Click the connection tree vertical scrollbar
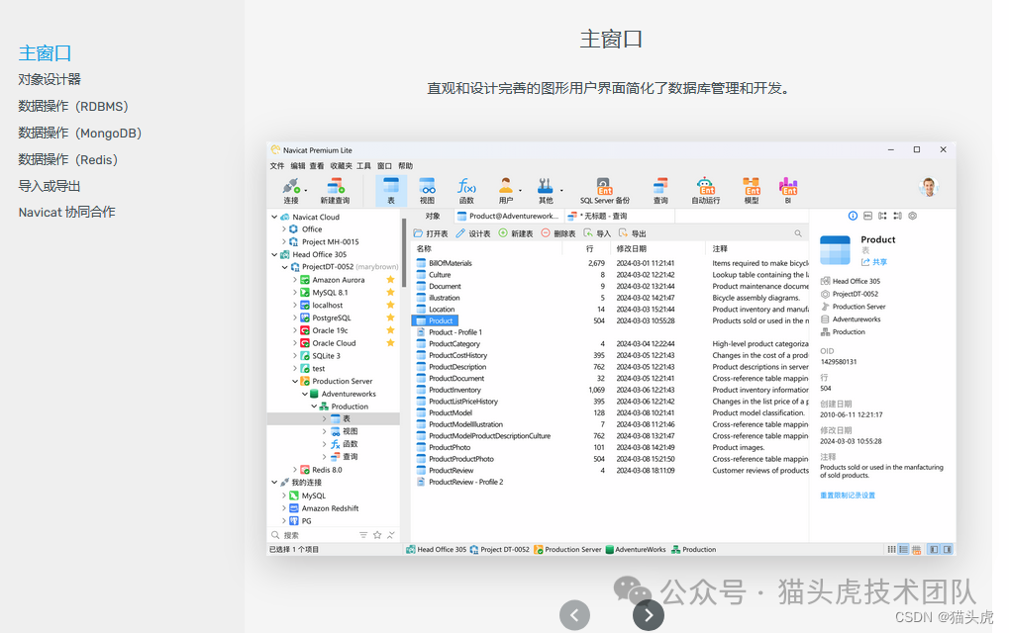This screenshot has width=1009, height=633. coord(404,253)
